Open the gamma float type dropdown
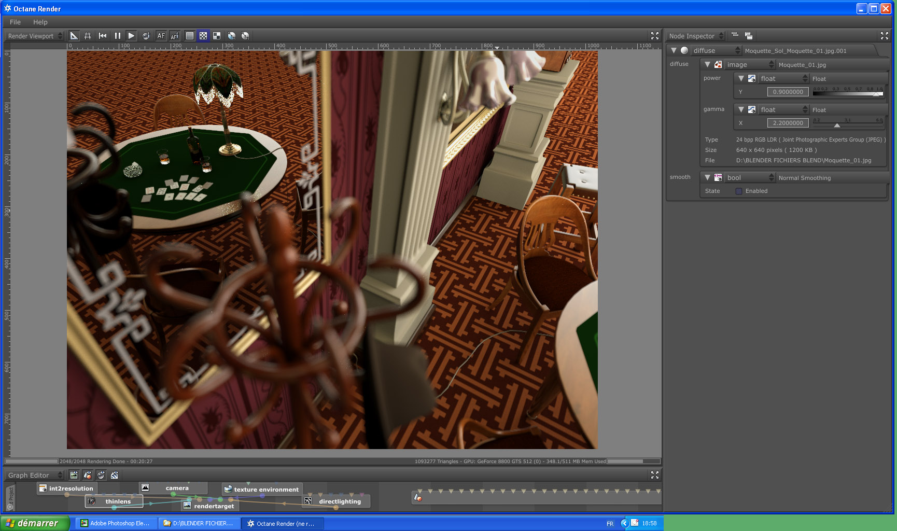The width and height of the screenshot is (897, 531). point(783,109)
